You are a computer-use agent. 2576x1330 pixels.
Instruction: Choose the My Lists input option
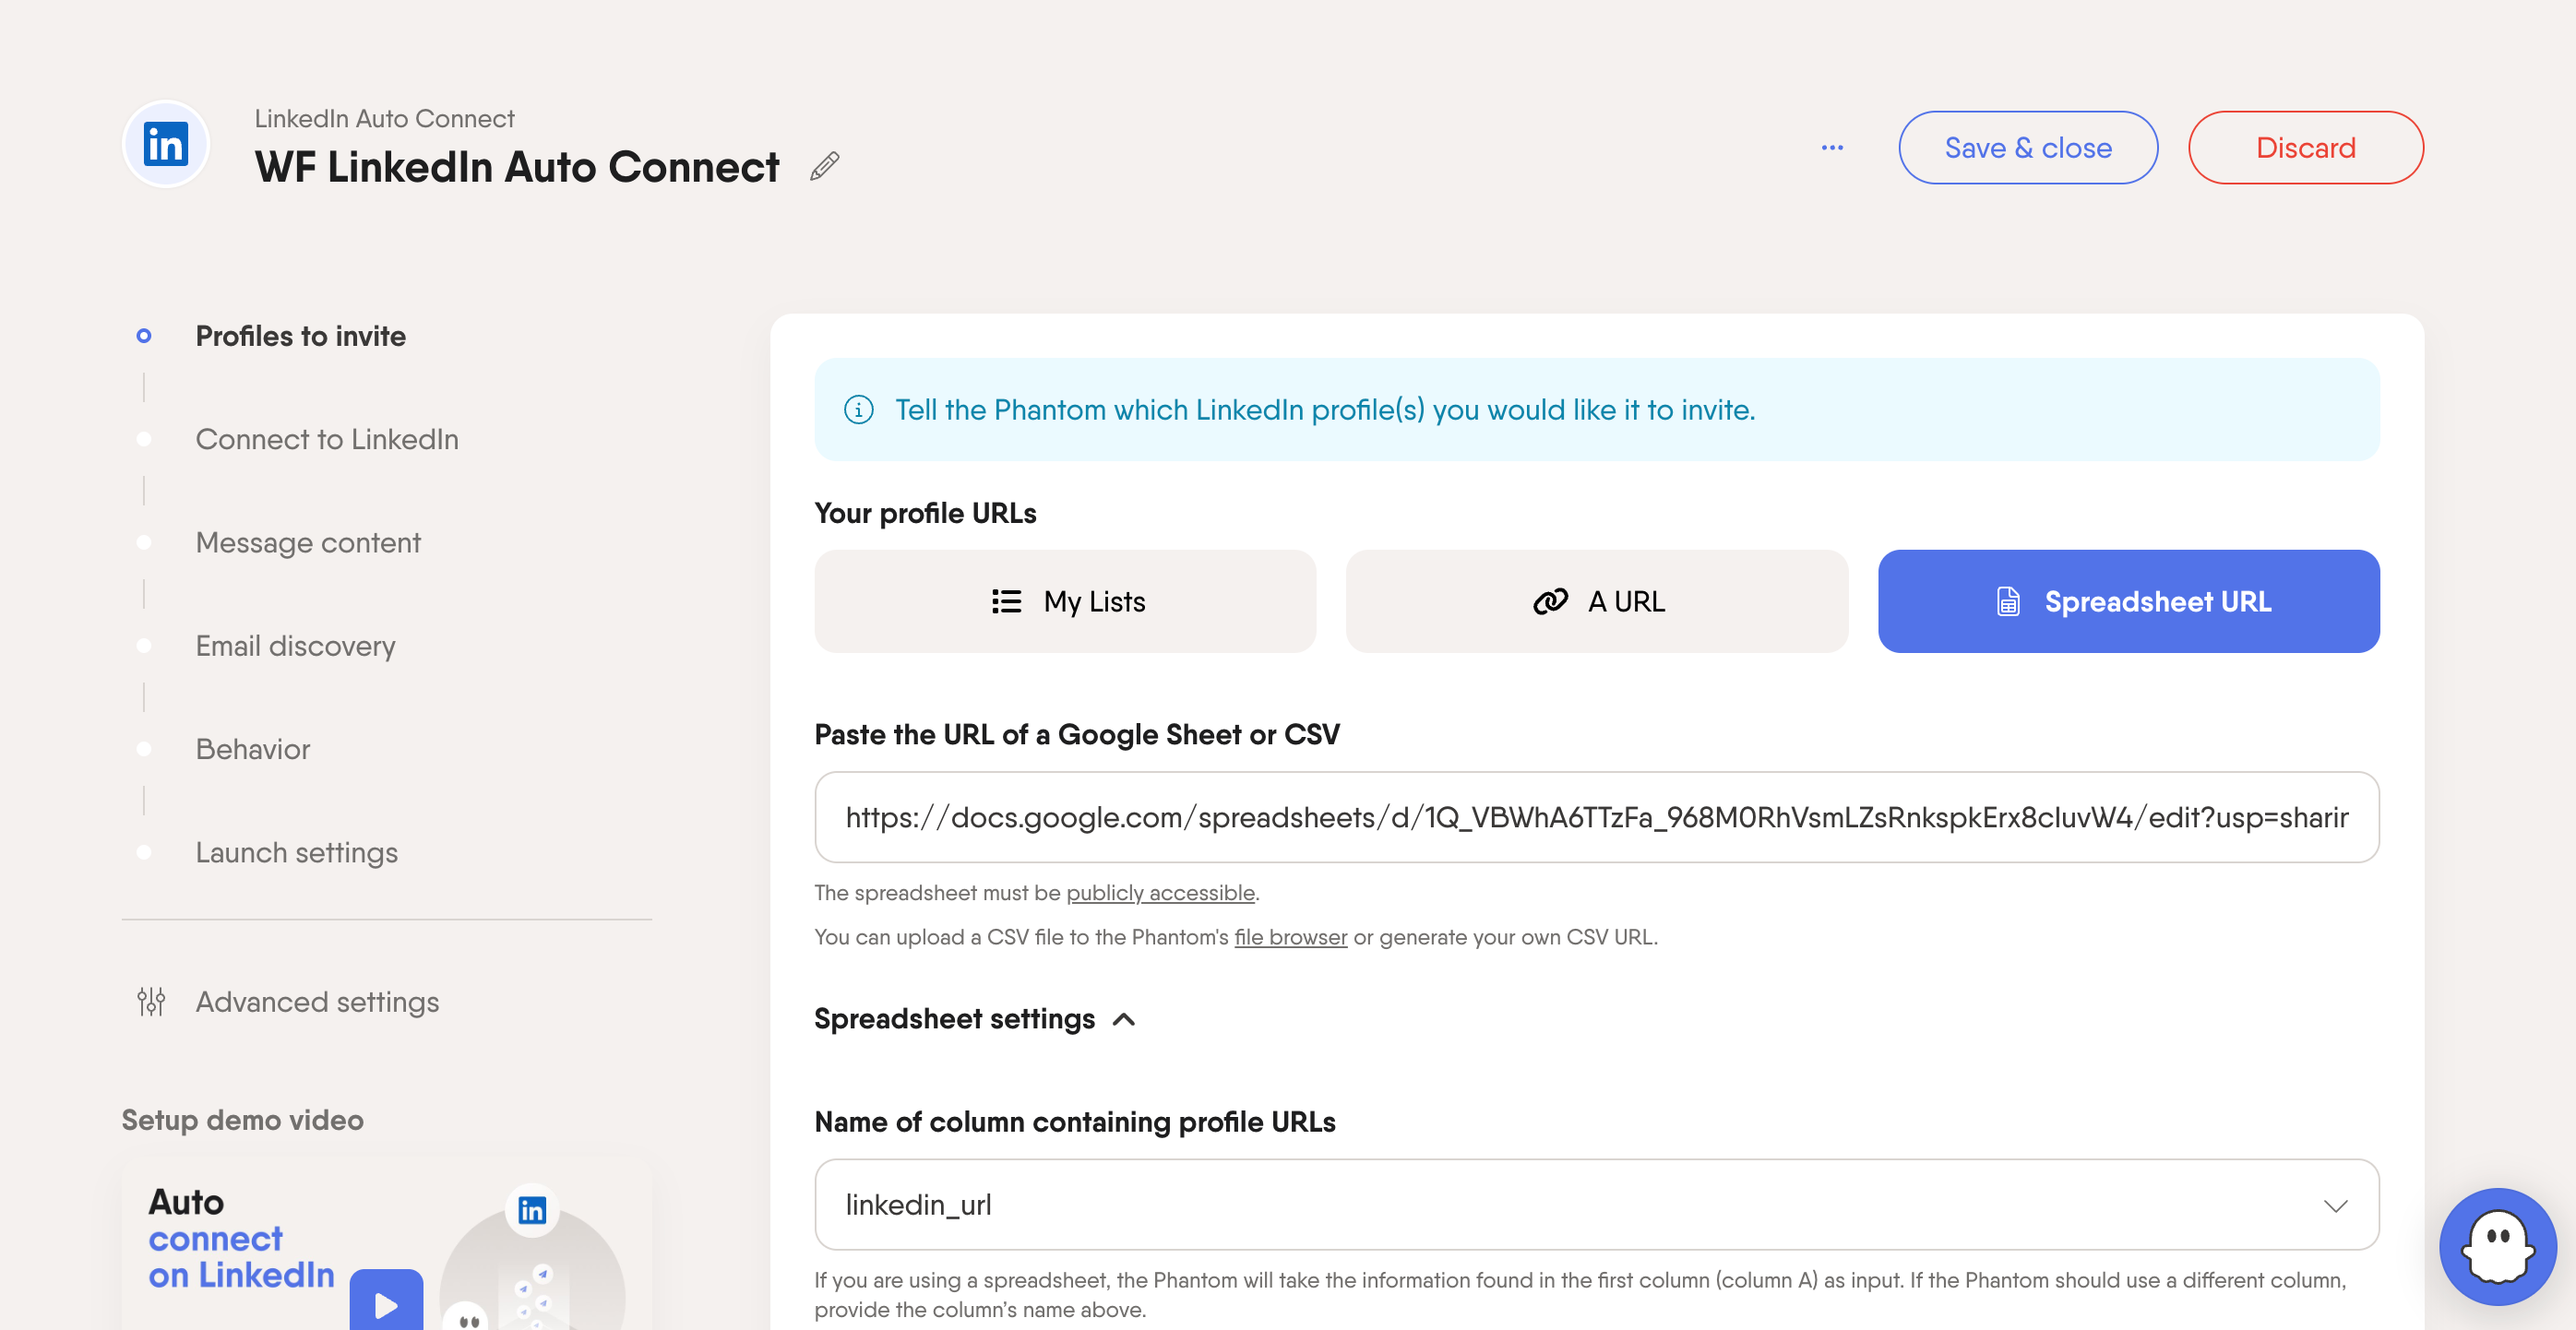pyautogui.click(x=1065, y=601)
